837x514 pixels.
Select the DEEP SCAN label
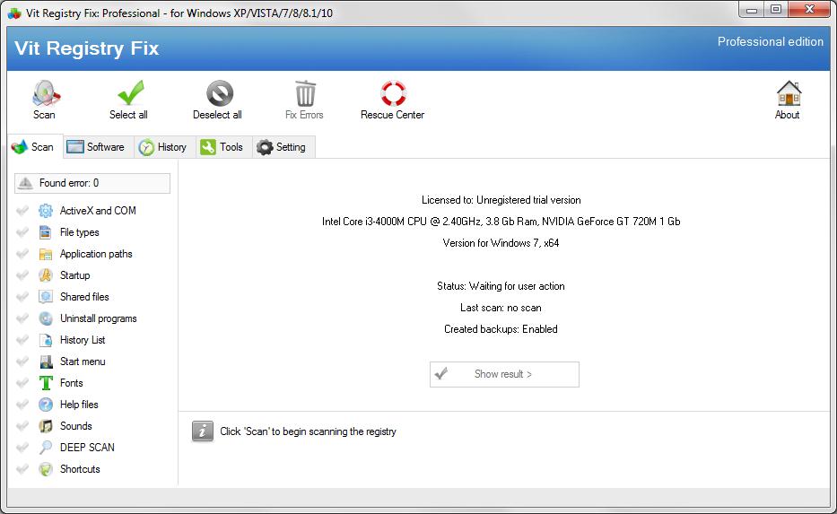(x=87, y=448)
